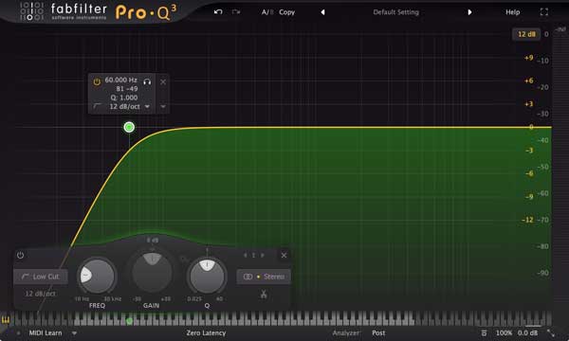Image resolution: width=569 pixels, height=341 pixels.
Task: Go to previous preset arrow
Action: point(322,12)
